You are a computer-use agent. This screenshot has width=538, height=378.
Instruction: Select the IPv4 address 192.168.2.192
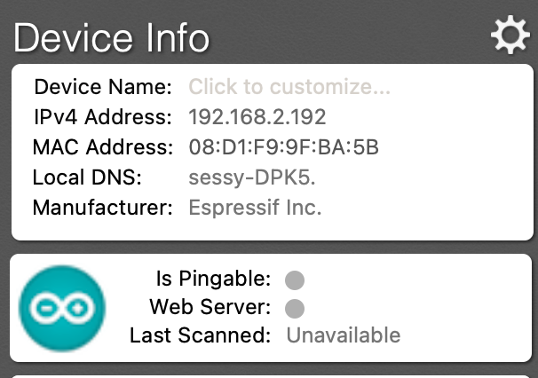(x=257, y=116)
